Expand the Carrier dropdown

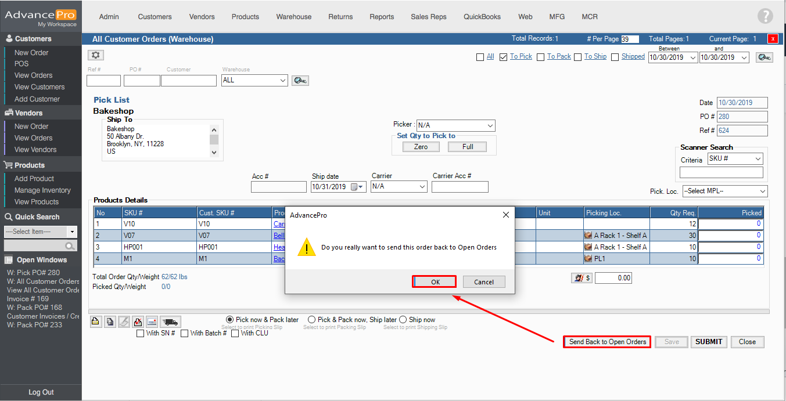coord(399,187)
